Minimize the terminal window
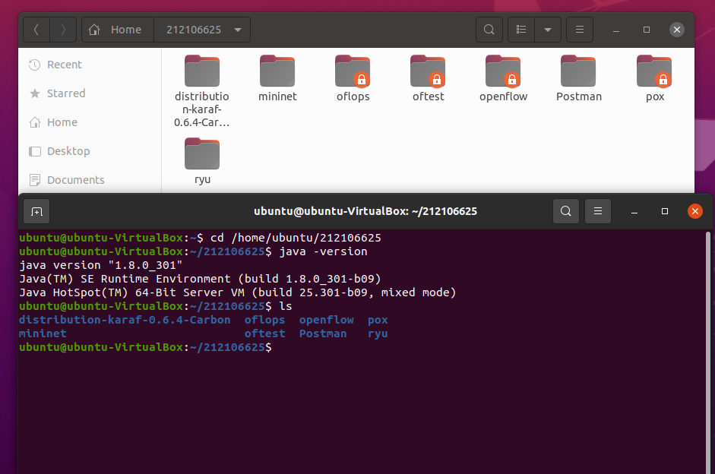This screenshot has height=474, width=715. pos(634,211)
